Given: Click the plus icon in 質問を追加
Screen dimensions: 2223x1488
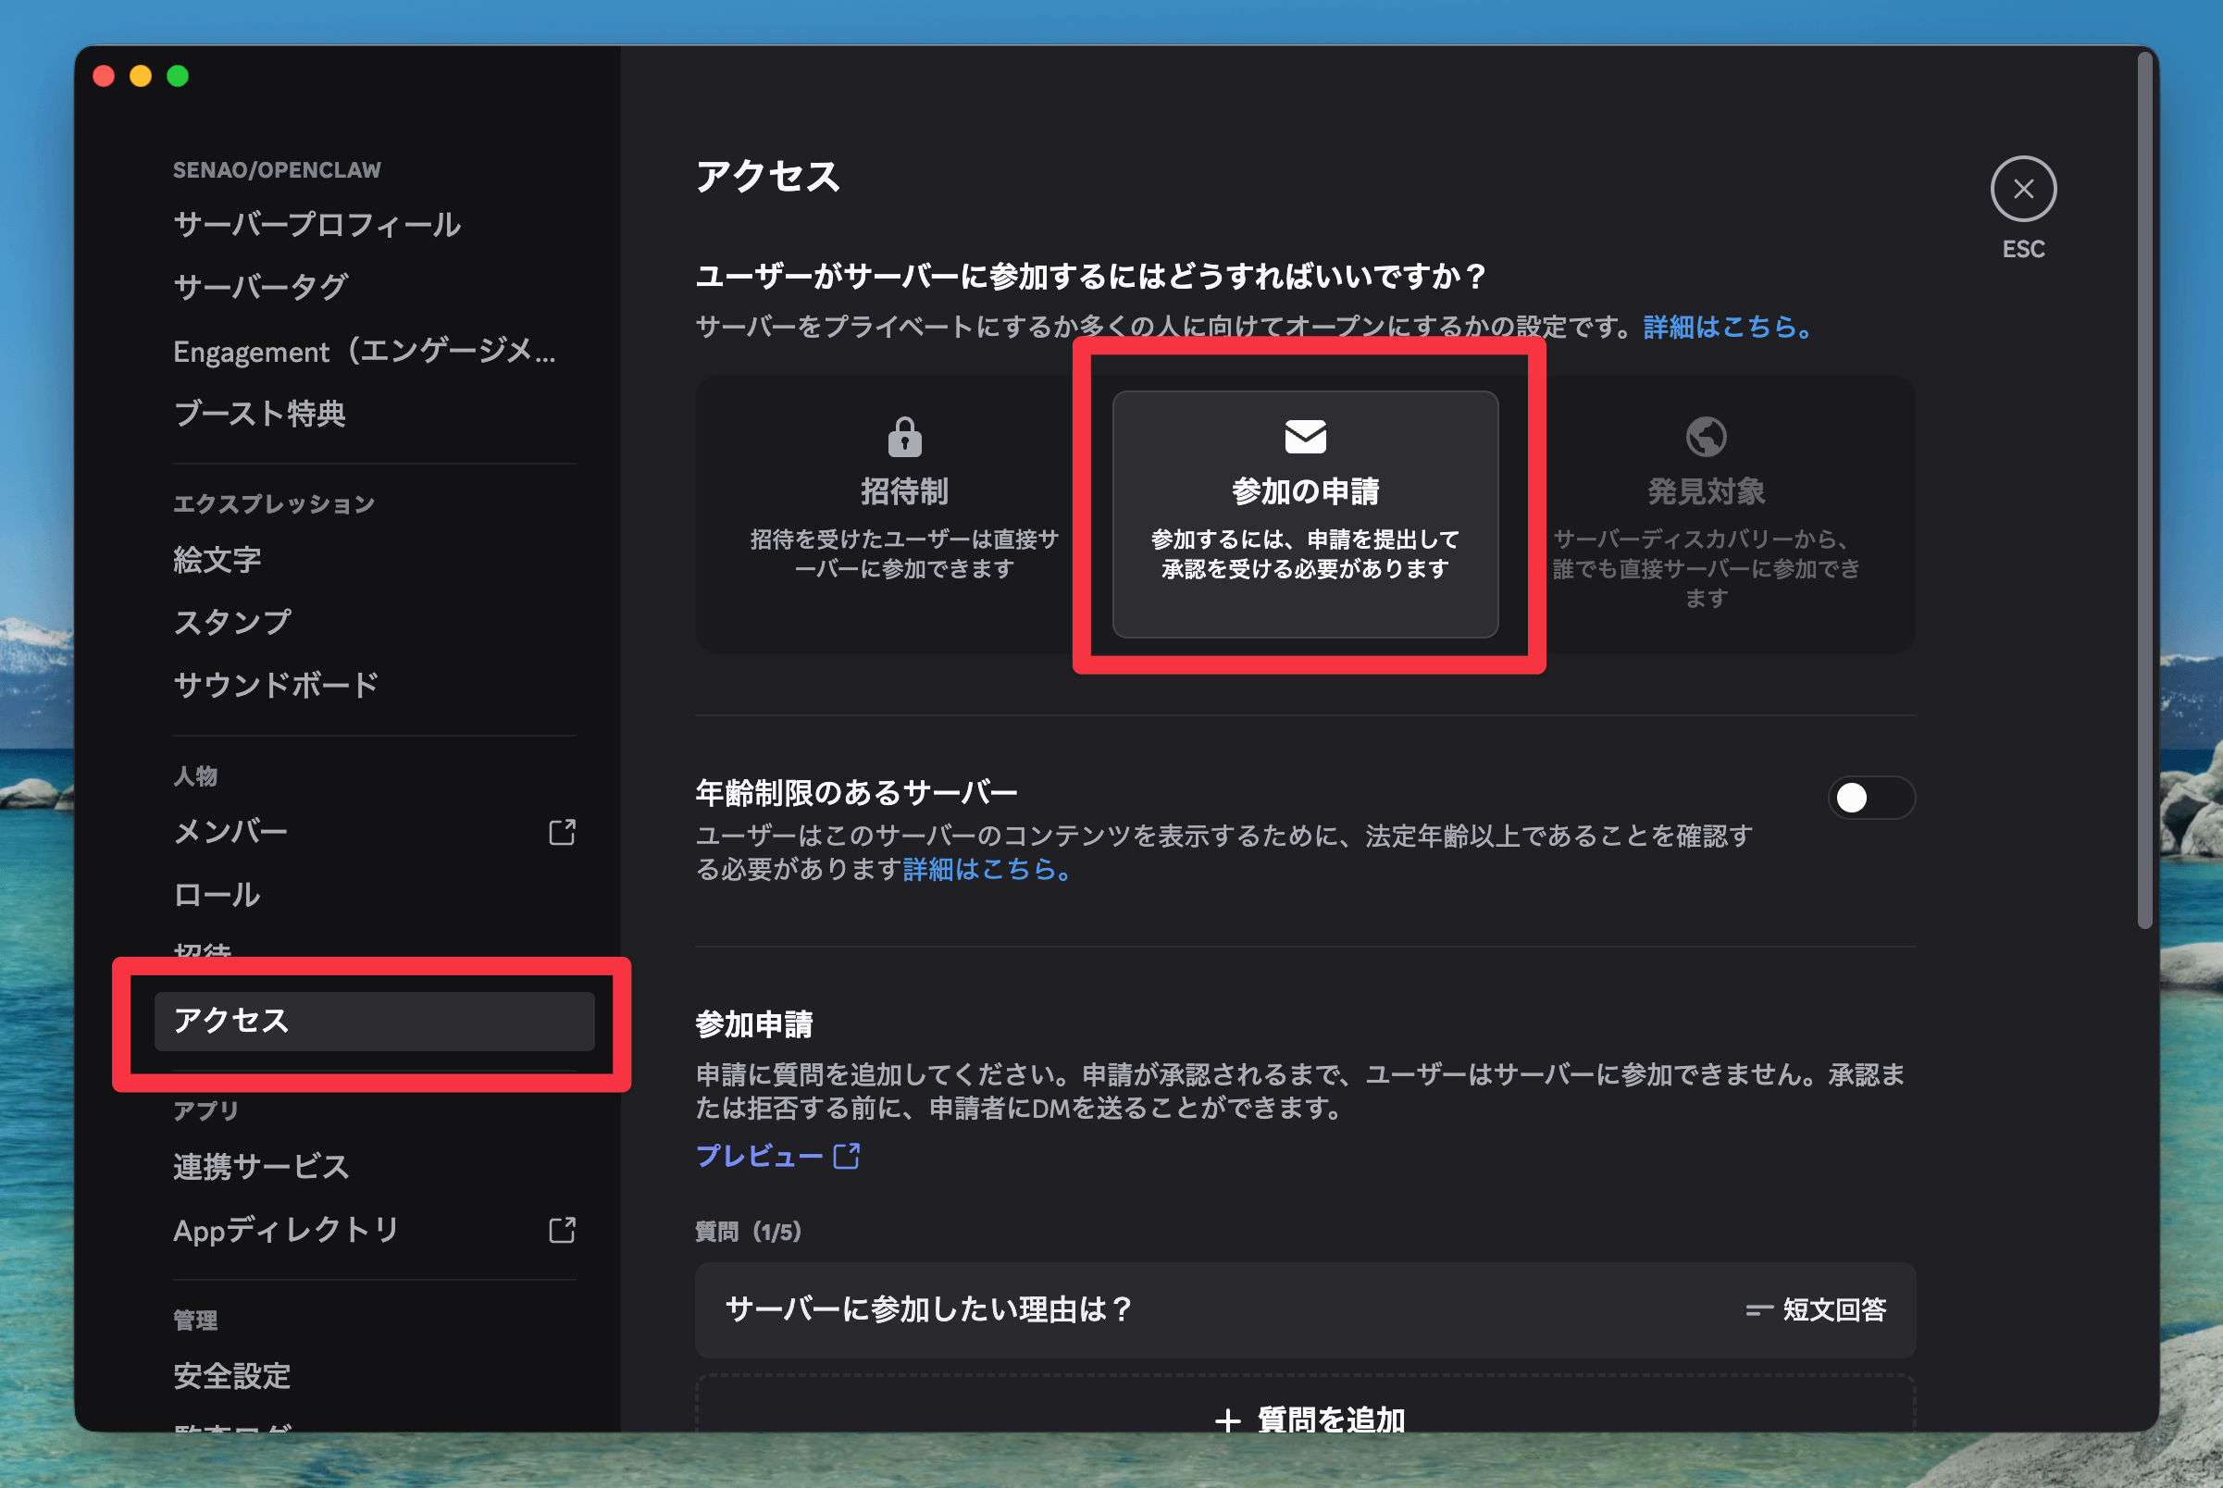Looking at the screenshot, I should pos(1227,1420).
